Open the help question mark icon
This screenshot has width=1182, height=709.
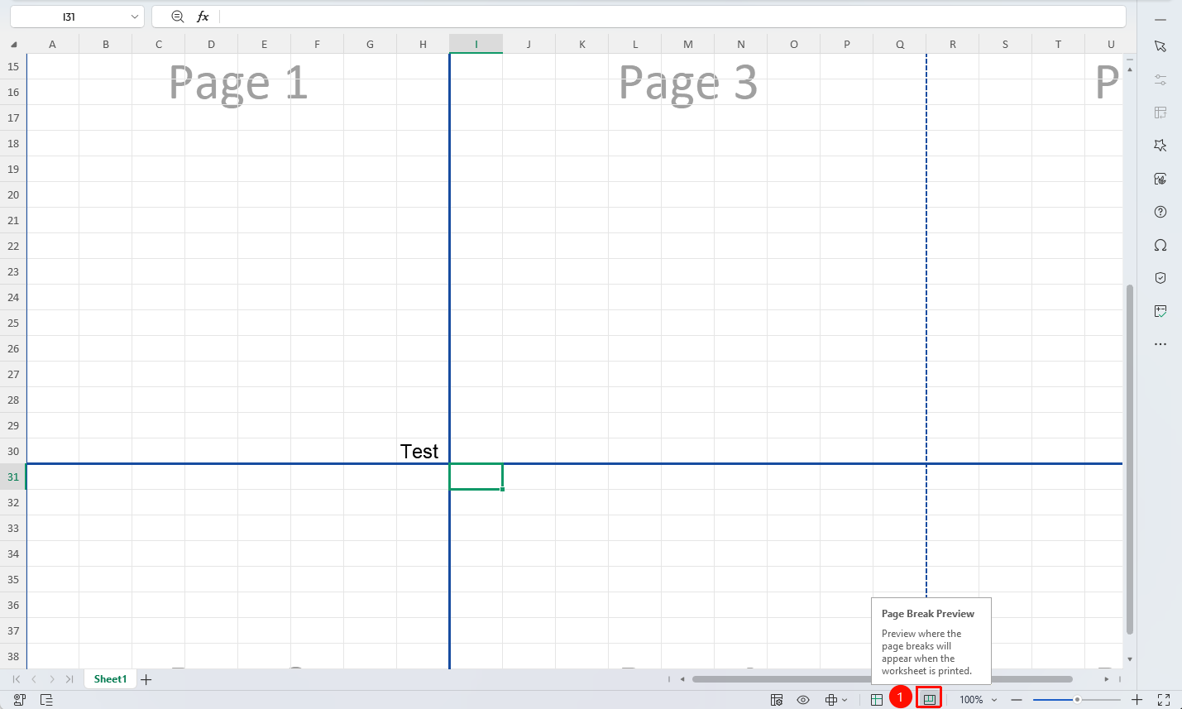1160,212
